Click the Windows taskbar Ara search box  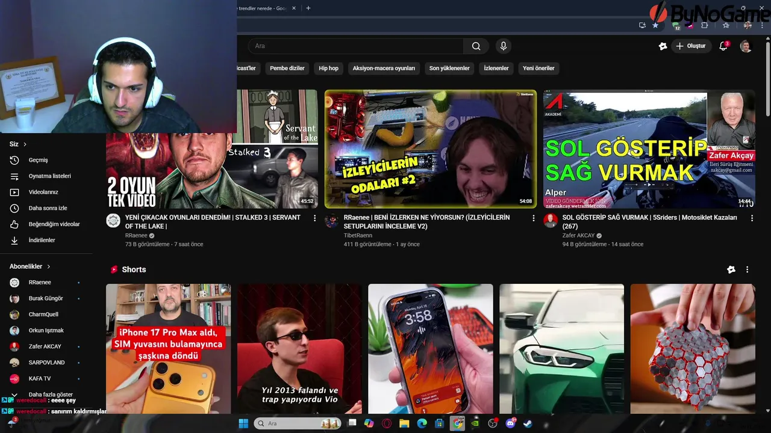click(x=298, y=423)
